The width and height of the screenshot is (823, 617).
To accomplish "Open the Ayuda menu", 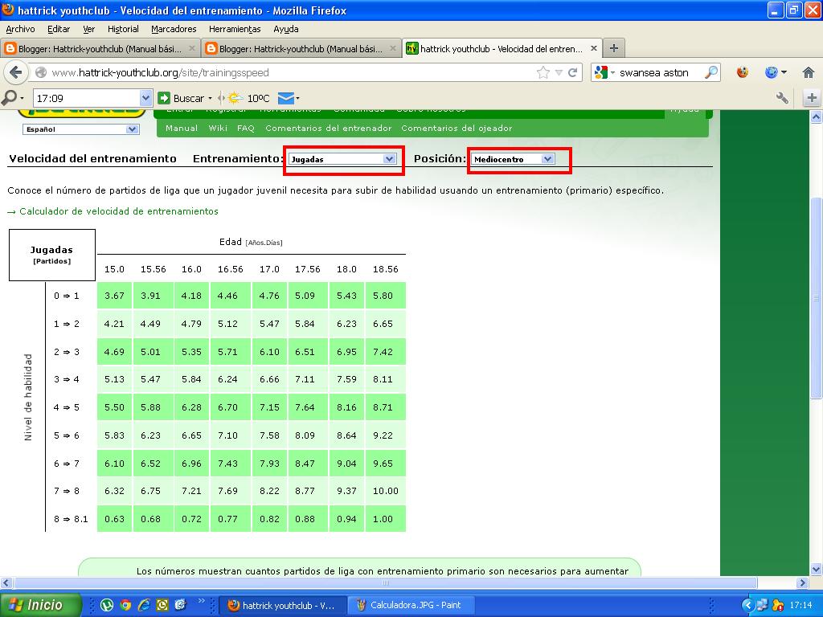I will click(x=285, y=29).
